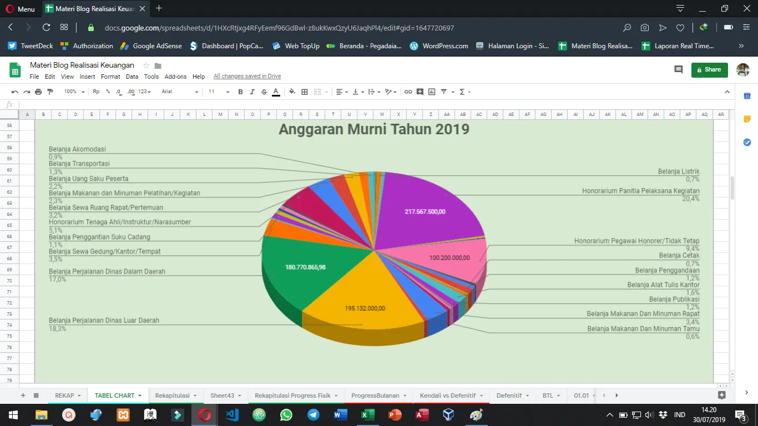Viewport: 758px width, 426px height.
Task: Click the Print icon
Action: pos(38,92)
